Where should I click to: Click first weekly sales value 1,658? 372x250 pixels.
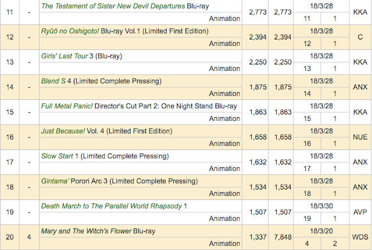click(x=258, y=137)
